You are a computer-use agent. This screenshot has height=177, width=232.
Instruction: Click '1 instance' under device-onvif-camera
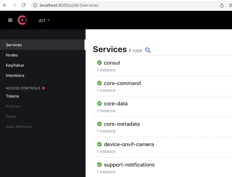coord(106,151)
